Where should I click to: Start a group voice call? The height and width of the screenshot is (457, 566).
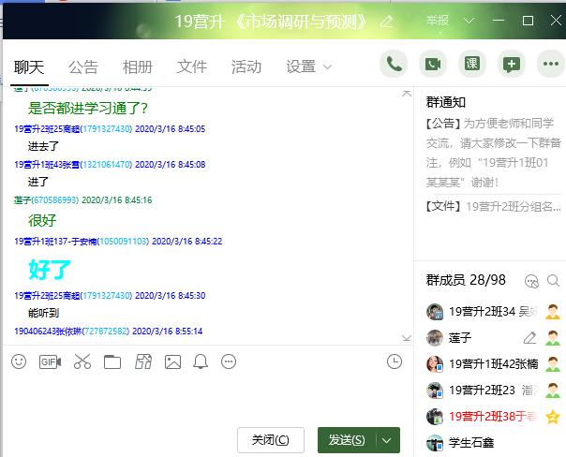coord(395,65)
